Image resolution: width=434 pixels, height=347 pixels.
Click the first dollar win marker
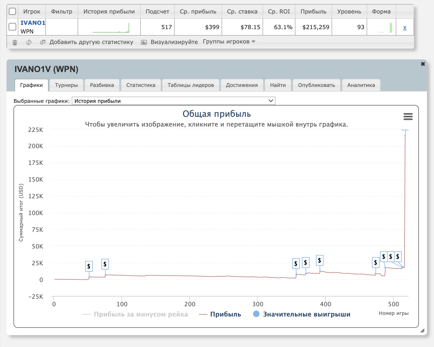click(89, 266)
